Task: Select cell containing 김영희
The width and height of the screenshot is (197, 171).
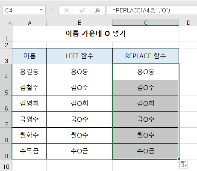Action: 29,104
